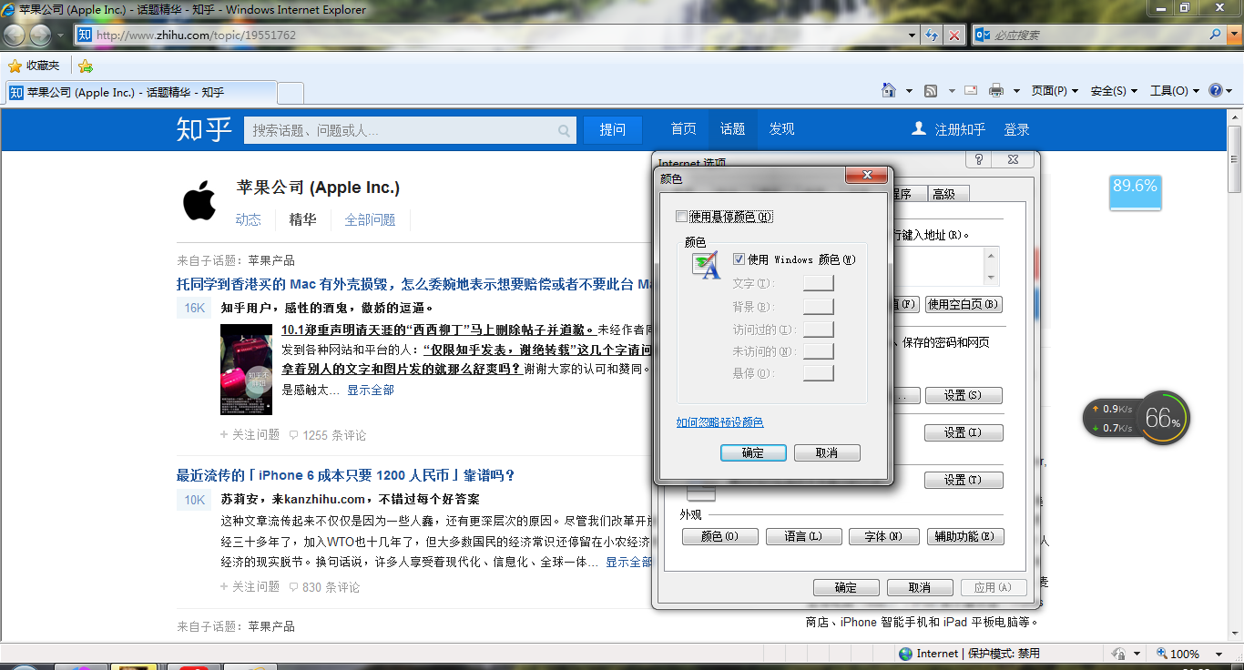
Task: Open the 高级 tab in Internet 选项
Action: 948,194
